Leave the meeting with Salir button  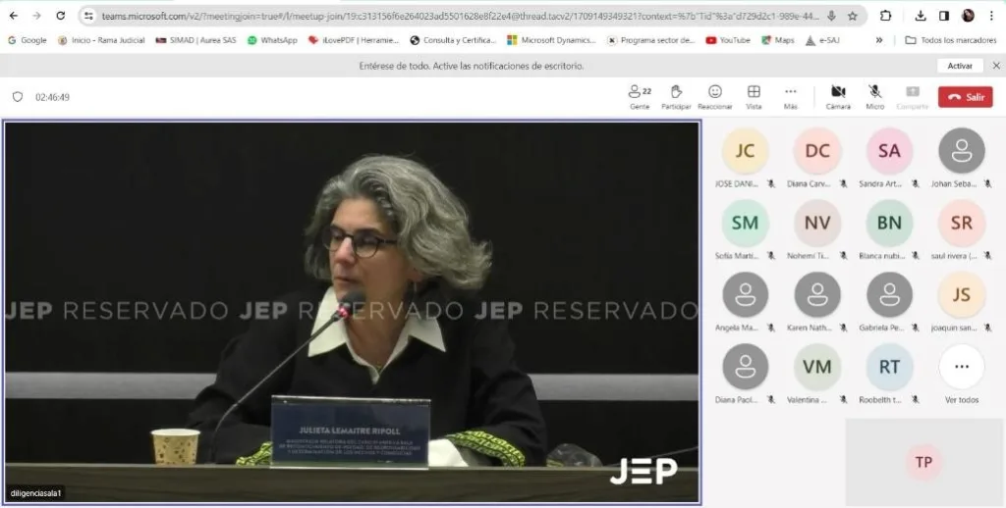point(965,97)
